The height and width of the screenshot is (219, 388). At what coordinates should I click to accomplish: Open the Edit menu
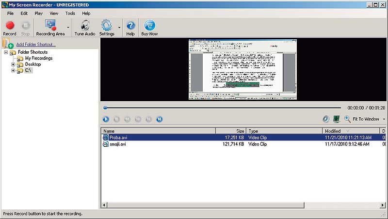coord(24,14)
